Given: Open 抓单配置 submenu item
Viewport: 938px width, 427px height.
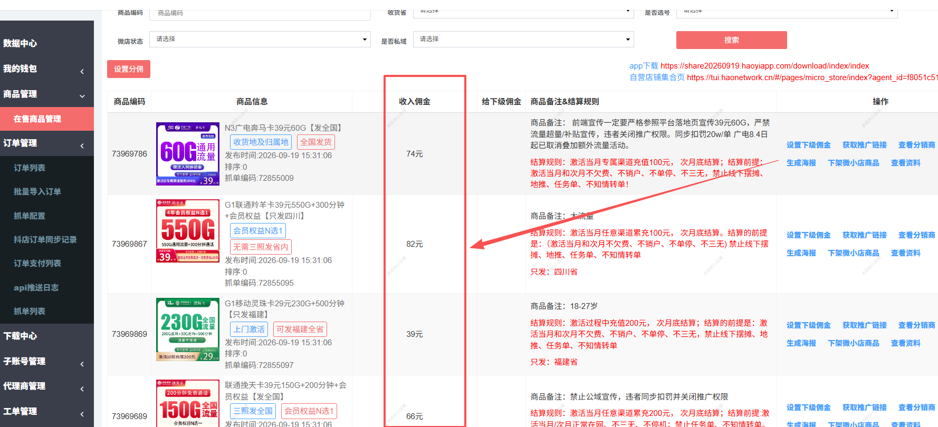Looking at the screenshot, I should coord(30,216).
